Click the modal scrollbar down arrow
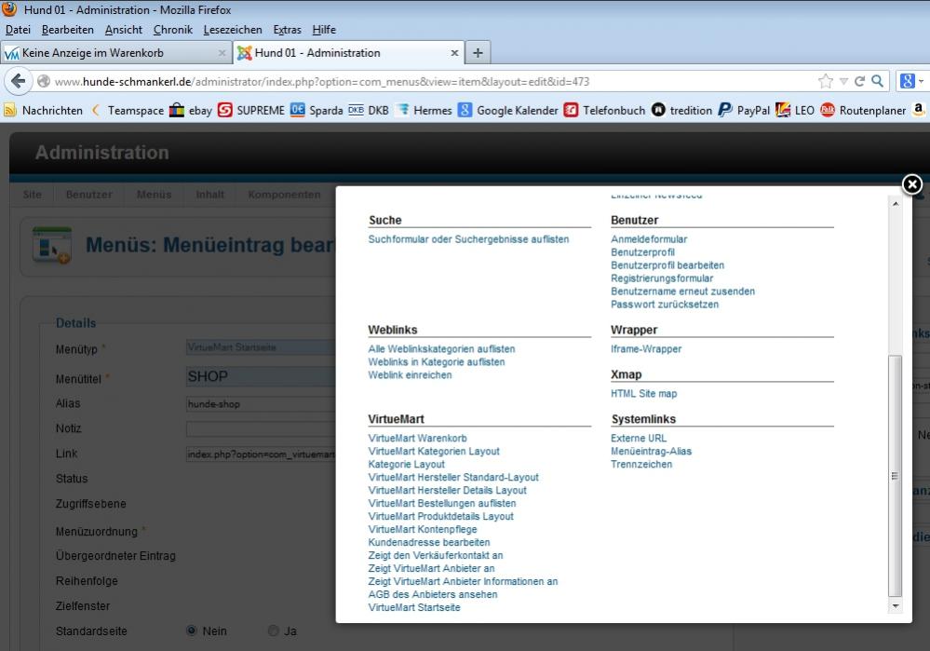Screen dimensions: 930x651 pos(896,606)
